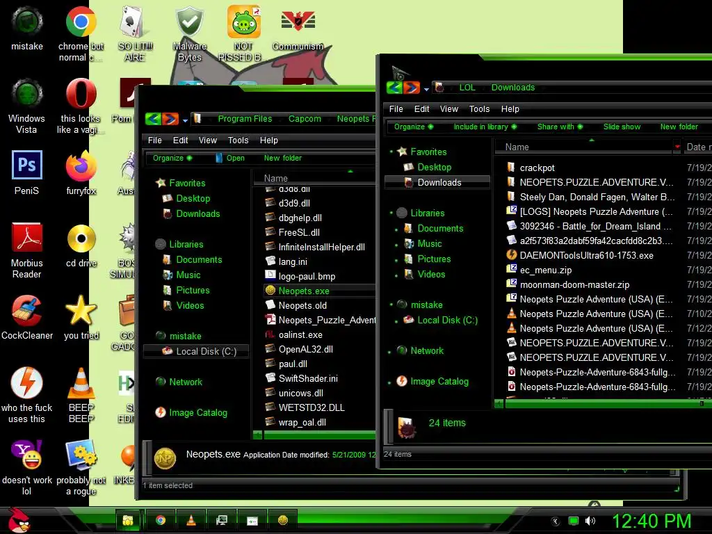Open the Organize dropdown in Neopets window
The image size is (712, 534).
pos(172,158)
